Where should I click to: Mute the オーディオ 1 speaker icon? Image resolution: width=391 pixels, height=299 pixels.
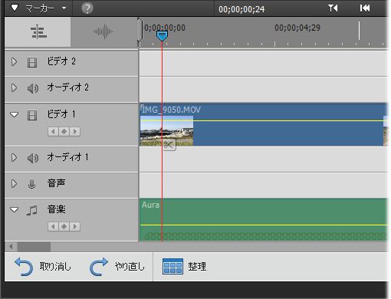33,158
